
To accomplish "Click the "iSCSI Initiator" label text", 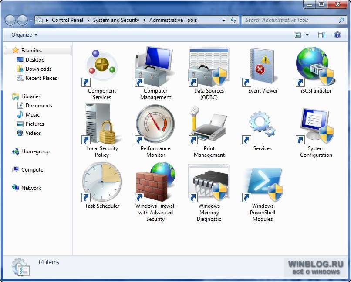I will [x=316, y=91].
